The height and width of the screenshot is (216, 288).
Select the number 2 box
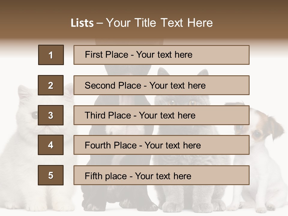click(x=51, y=85)
